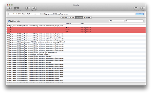Open Preferences from the toolbar
Screen dimensions: 152x94
coord(136,8)
